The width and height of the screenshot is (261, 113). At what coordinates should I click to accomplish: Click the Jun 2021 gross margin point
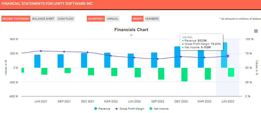(41, 51)
